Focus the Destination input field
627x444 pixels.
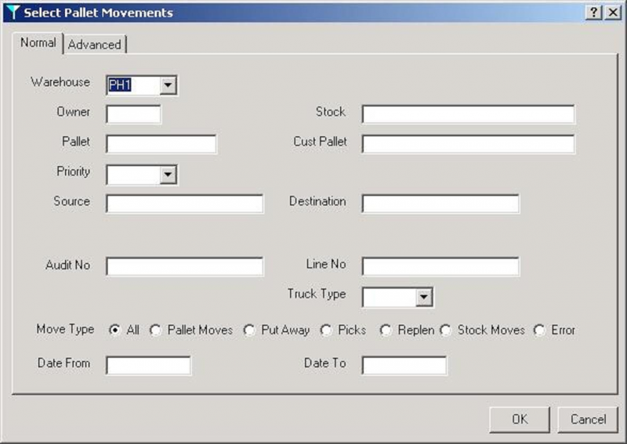point(440,204)
